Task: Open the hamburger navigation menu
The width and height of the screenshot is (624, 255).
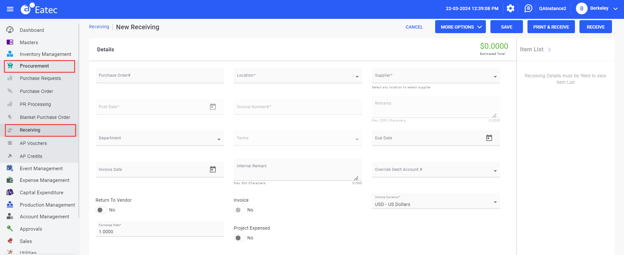Action: 10,9
